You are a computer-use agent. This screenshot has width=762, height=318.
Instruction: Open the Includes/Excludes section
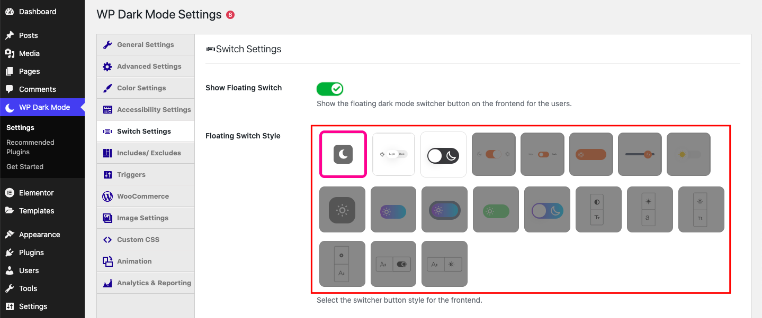tap(145, 153)
